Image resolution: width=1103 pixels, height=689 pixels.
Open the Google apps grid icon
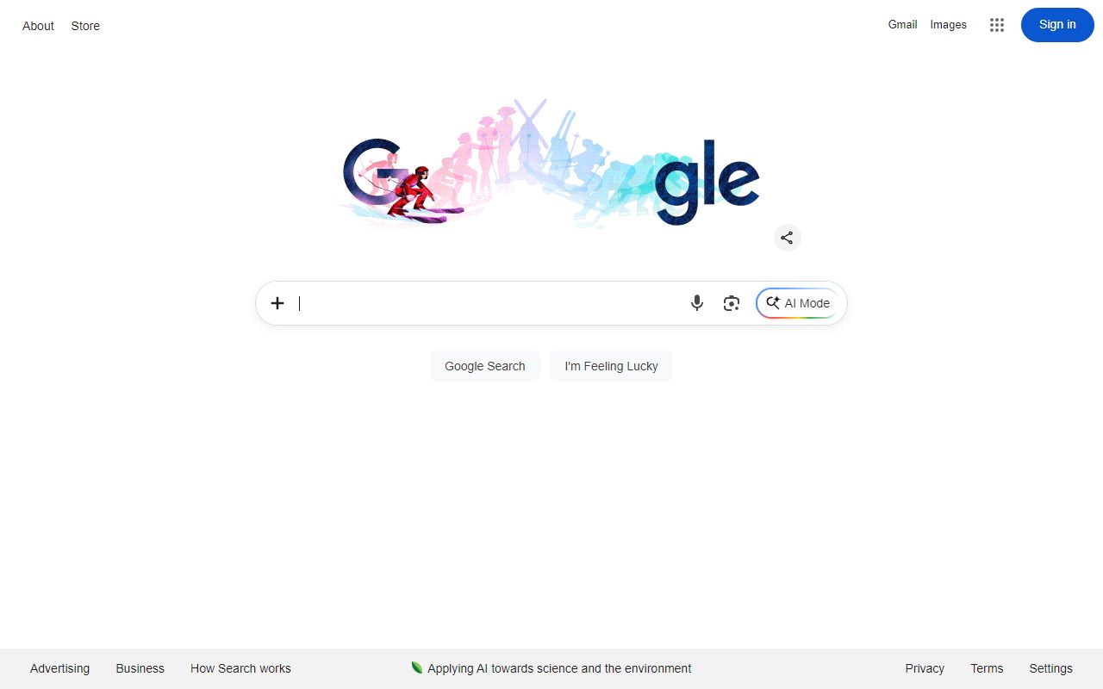(997, 25)
